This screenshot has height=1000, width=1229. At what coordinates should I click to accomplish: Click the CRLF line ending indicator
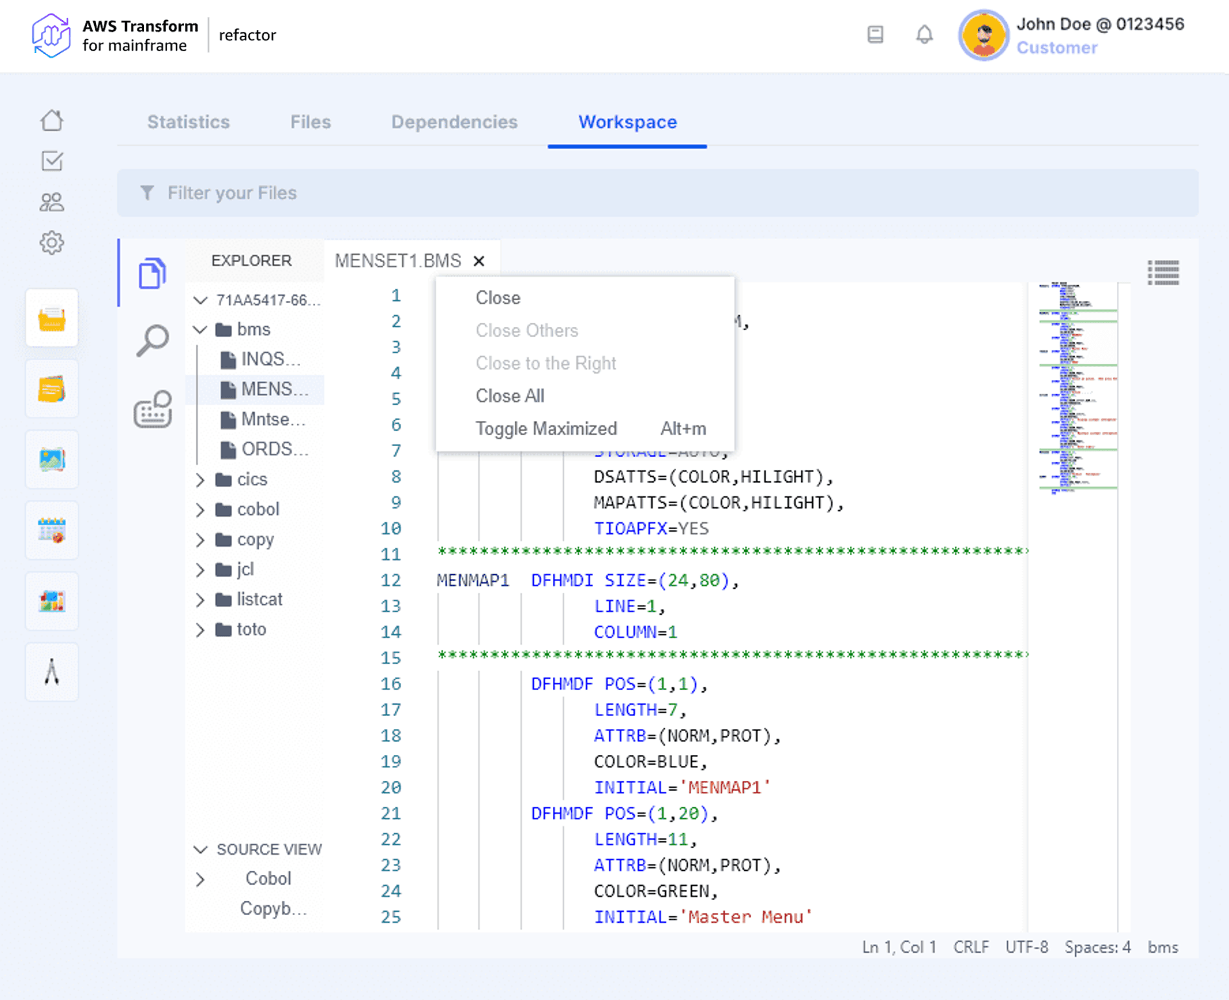[970, 947]
